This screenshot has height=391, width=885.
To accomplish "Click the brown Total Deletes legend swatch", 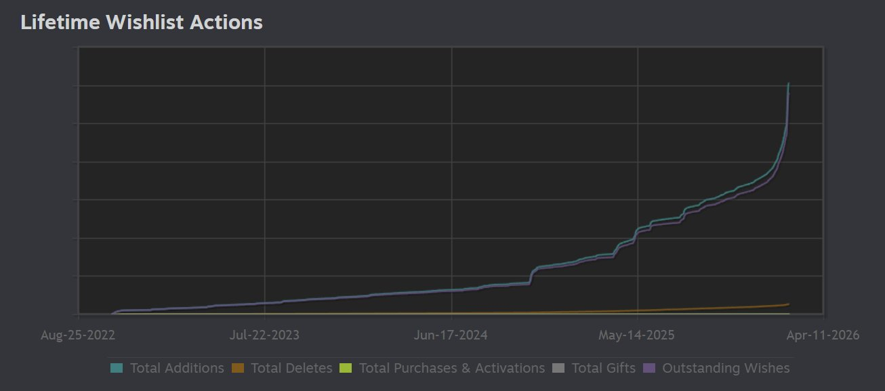I will coord(237,368).
